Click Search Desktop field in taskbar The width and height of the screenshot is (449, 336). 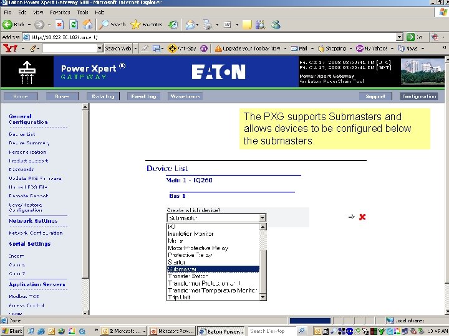pos(273,331)
